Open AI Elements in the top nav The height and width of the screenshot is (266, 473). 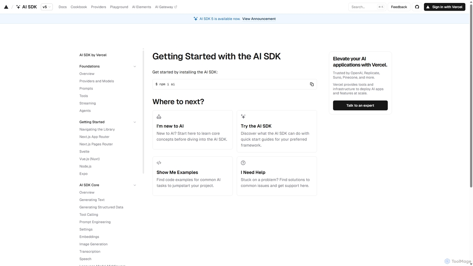coord(142,7)
